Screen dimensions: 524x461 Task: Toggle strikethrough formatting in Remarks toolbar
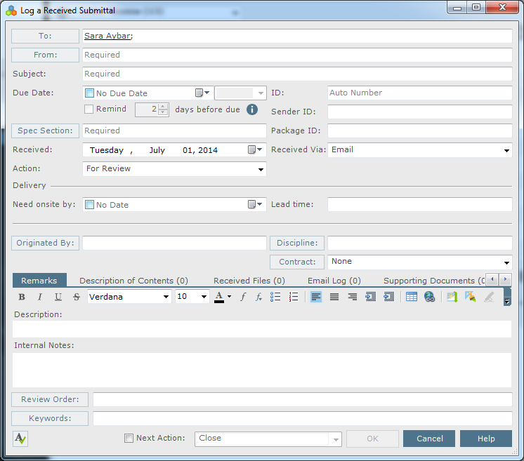click(77, 297)
